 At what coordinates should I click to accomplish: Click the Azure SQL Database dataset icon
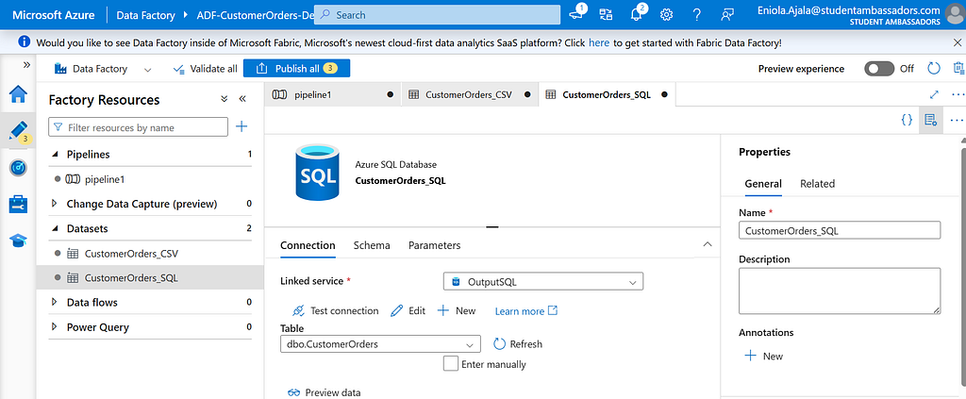click(316, 172)
